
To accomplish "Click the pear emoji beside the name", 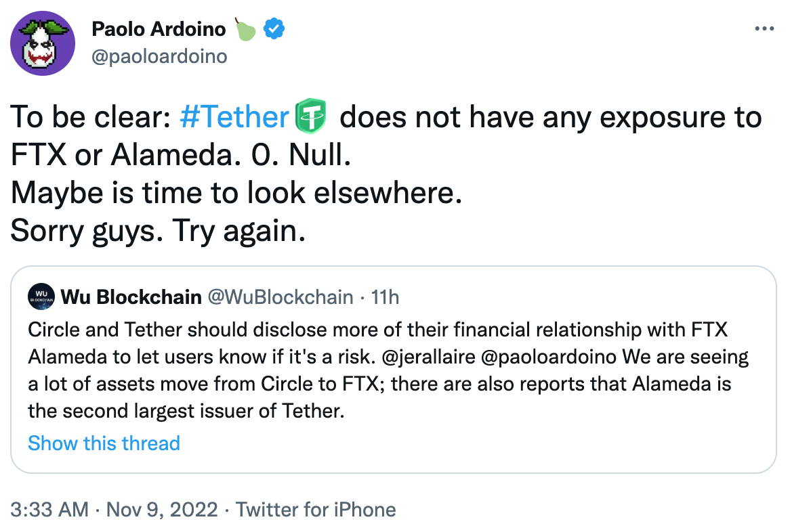I will coord(246,29).
